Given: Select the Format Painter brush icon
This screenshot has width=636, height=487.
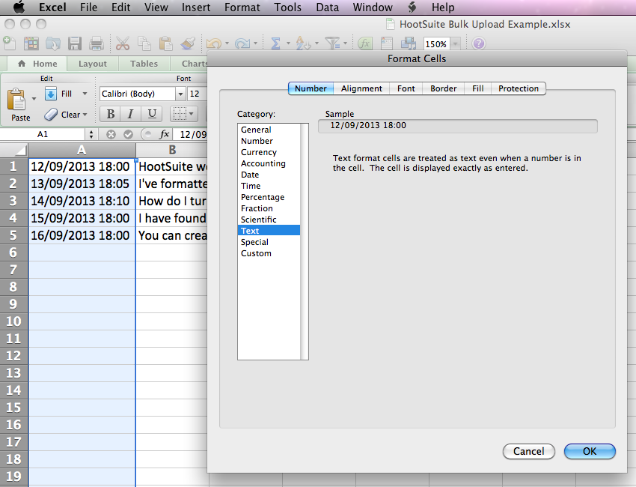Looking at the screenshot, I should [x=187, y=43].
